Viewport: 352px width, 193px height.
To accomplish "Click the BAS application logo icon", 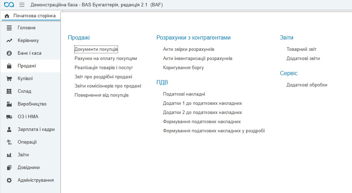I will (x=9, y=5).
